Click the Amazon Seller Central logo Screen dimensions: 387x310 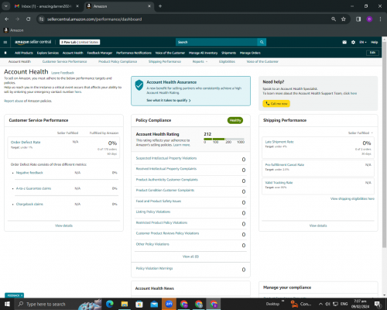[x=33, y=42]
